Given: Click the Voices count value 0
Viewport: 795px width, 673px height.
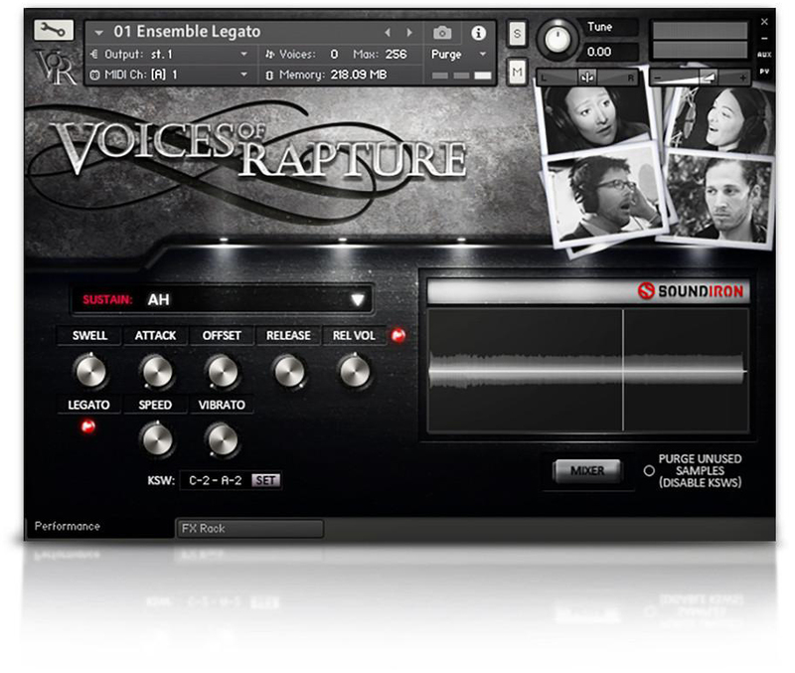Looking at the screenshot, I should pyautogui.click(x=334, y=55).
